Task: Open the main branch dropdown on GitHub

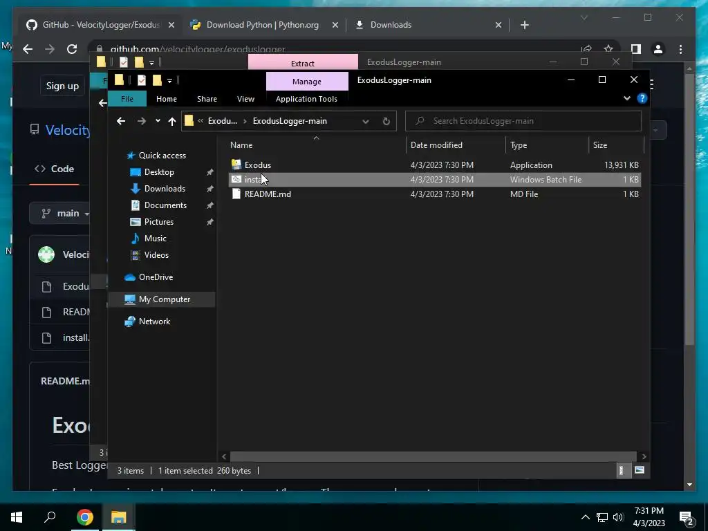Action: point(60,213)
